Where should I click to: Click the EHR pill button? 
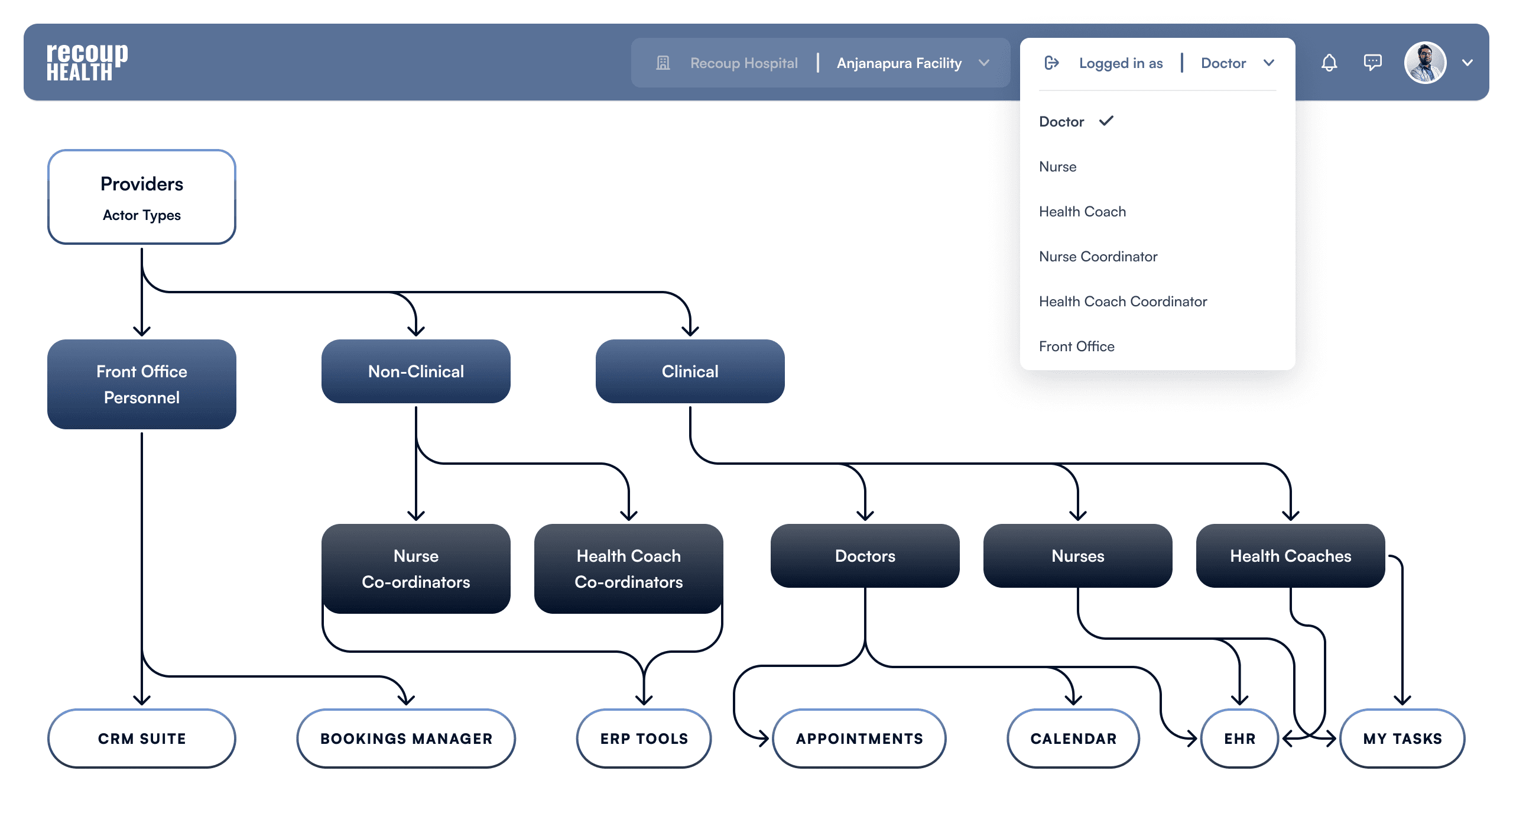click(x=1239, y=739)
